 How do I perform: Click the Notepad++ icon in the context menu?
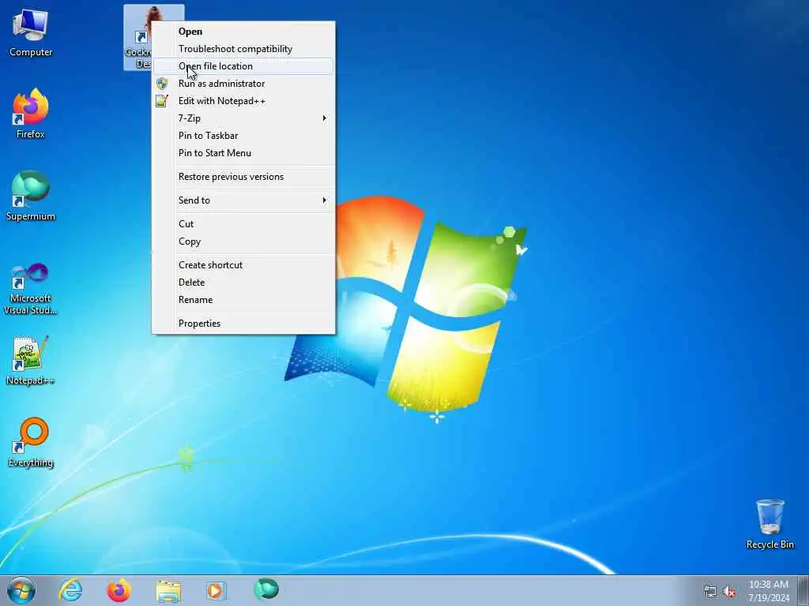point(162,101)
